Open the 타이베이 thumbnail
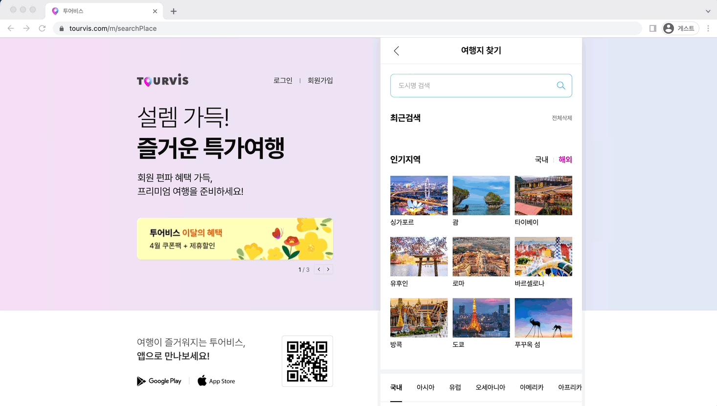This screenshot has width=717, height=406. 543,196
